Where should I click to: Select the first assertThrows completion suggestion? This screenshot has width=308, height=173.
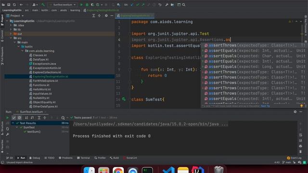pyautogui.click(x=254, y=45)
